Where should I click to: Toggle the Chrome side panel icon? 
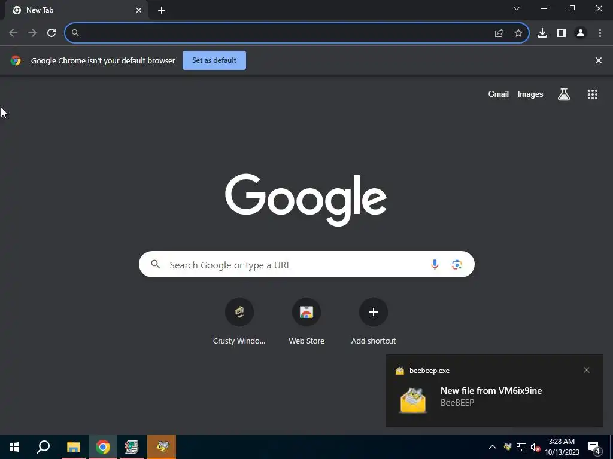pos(562,33)
